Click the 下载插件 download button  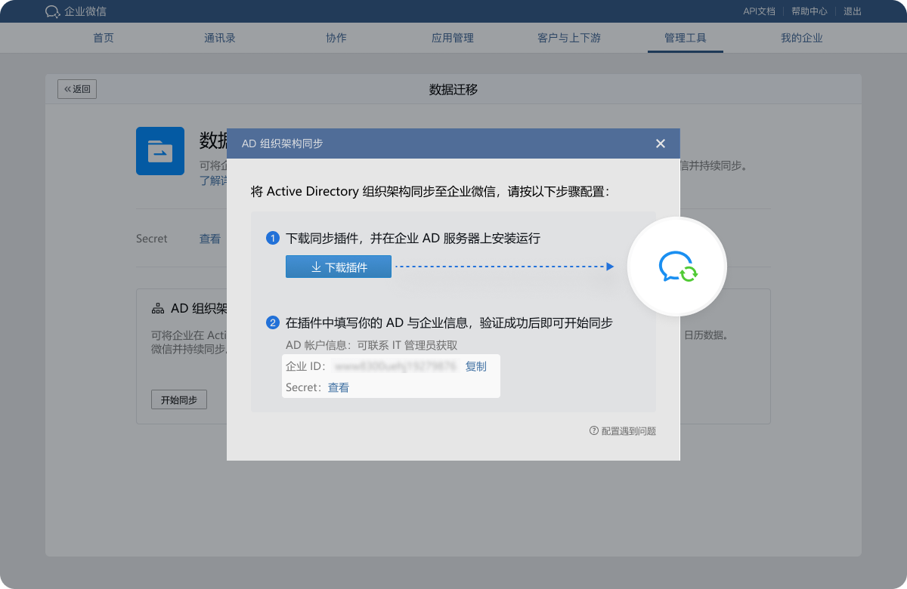339,267
